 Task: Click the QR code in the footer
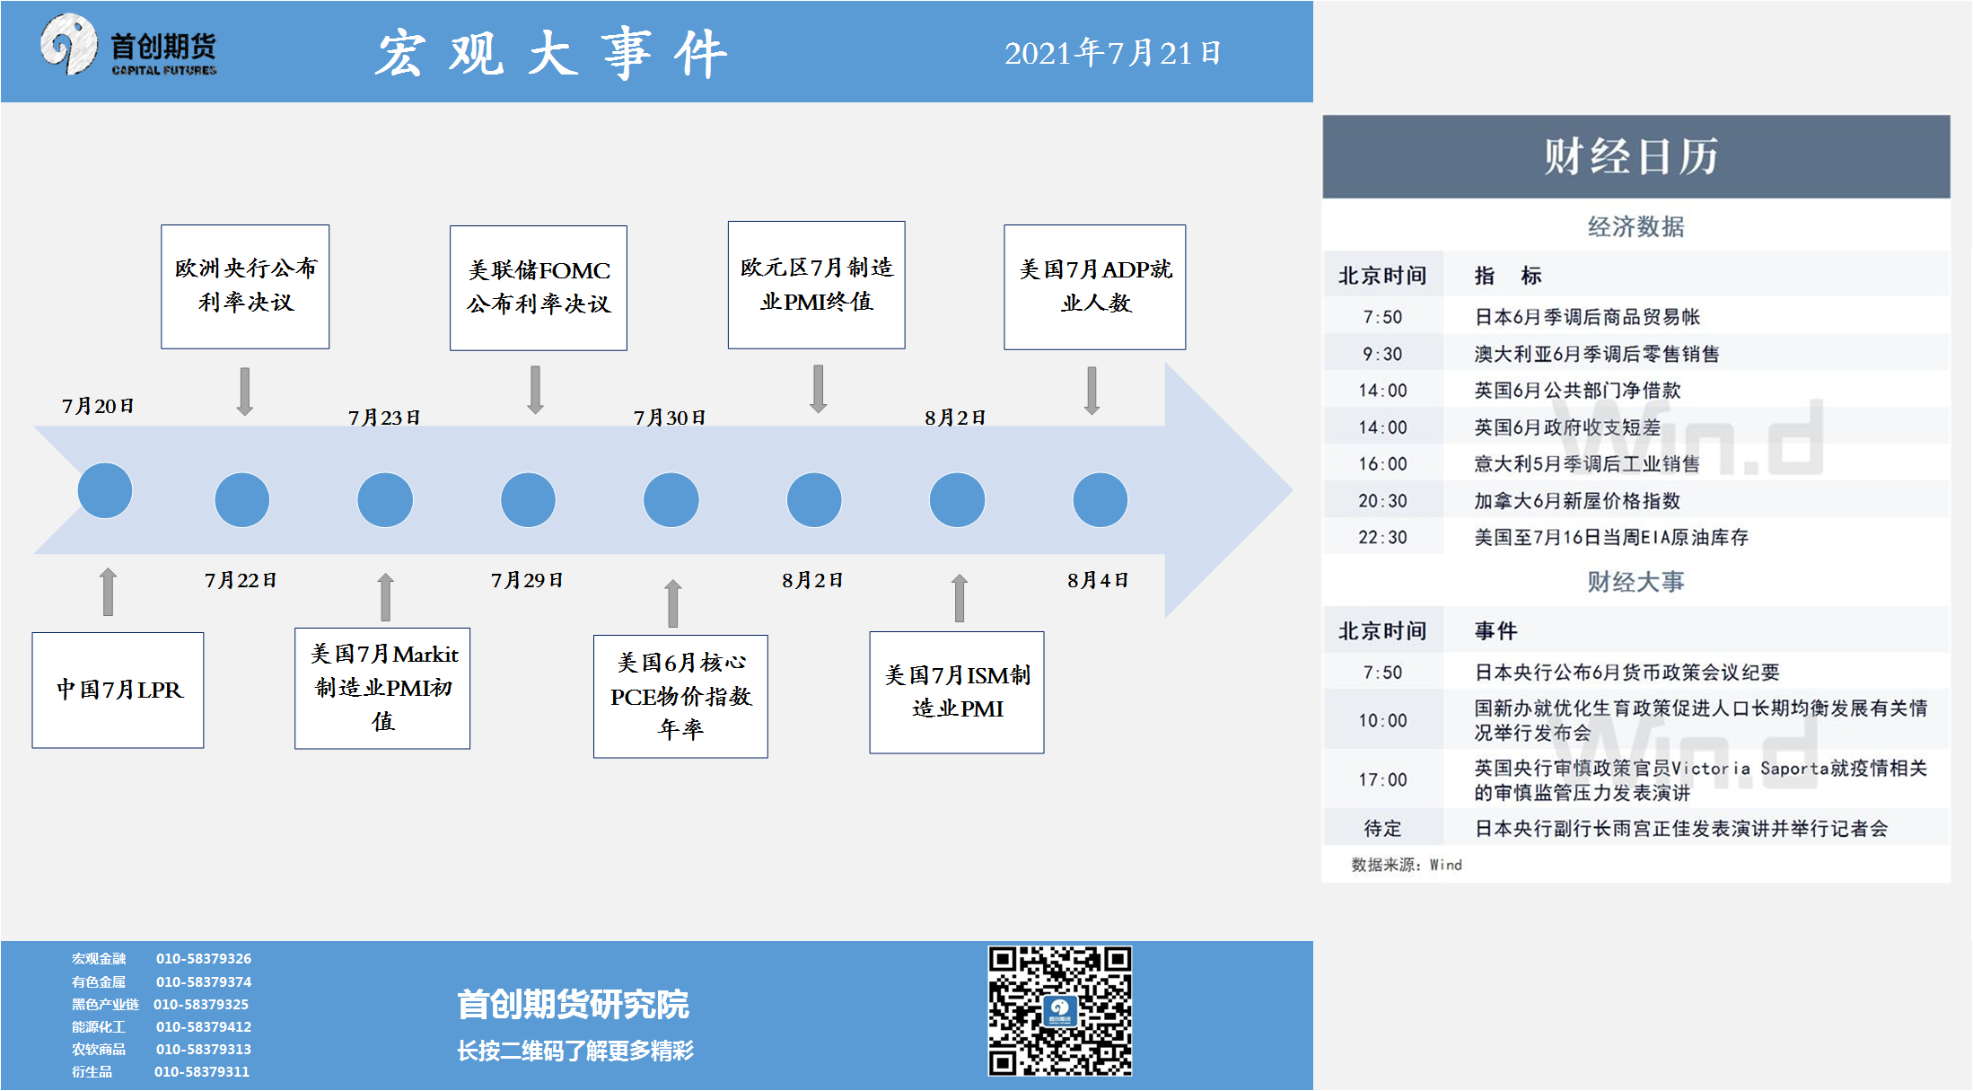(x=1060, y=1011)
